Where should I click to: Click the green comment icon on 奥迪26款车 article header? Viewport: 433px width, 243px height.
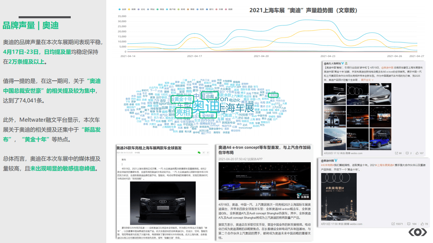199,152
